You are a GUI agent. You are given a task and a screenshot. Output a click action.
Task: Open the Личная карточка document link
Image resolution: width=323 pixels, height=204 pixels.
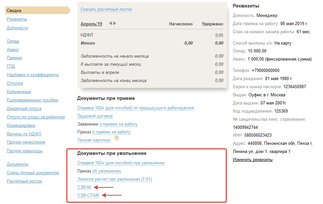point(94,140)
